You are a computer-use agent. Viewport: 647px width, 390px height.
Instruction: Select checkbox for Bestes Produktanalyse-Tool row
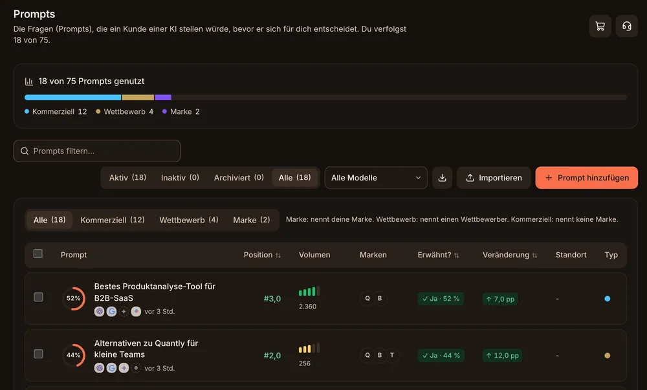38,297
